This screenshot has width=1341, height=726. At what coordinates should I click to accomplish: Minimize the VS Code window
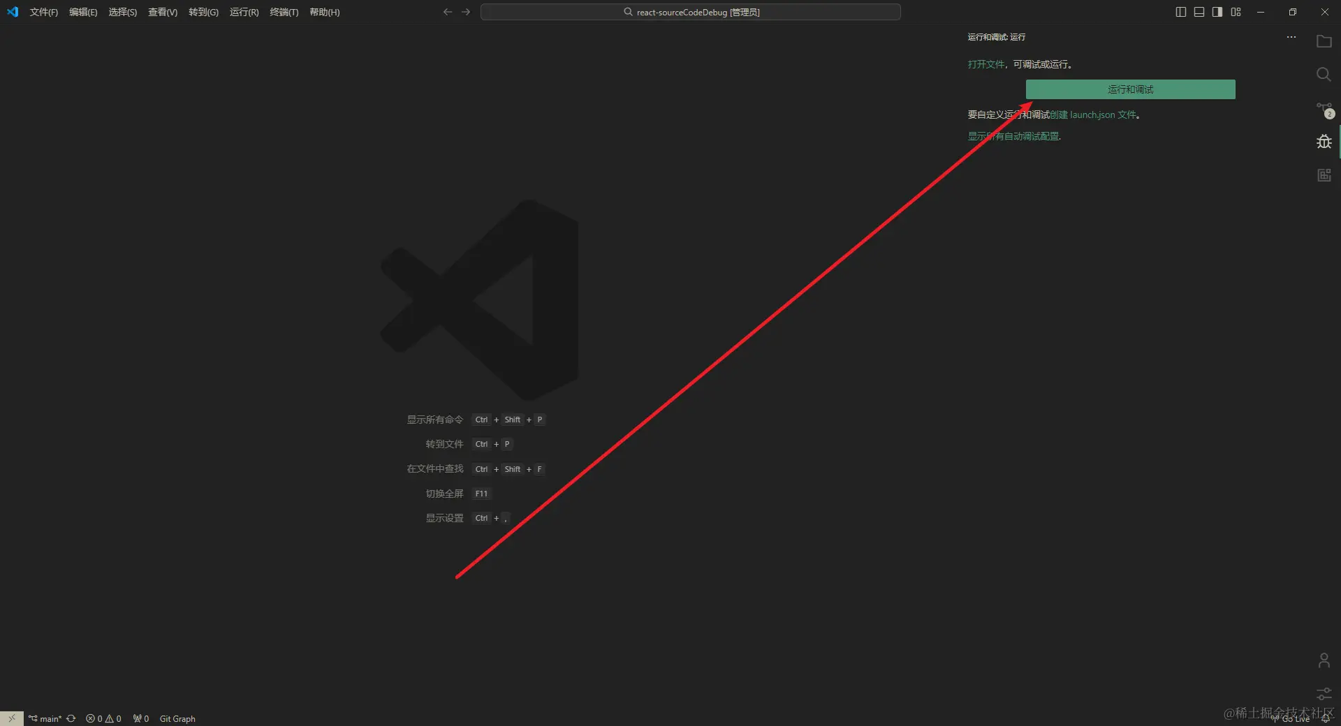(x=1261, y=12)
